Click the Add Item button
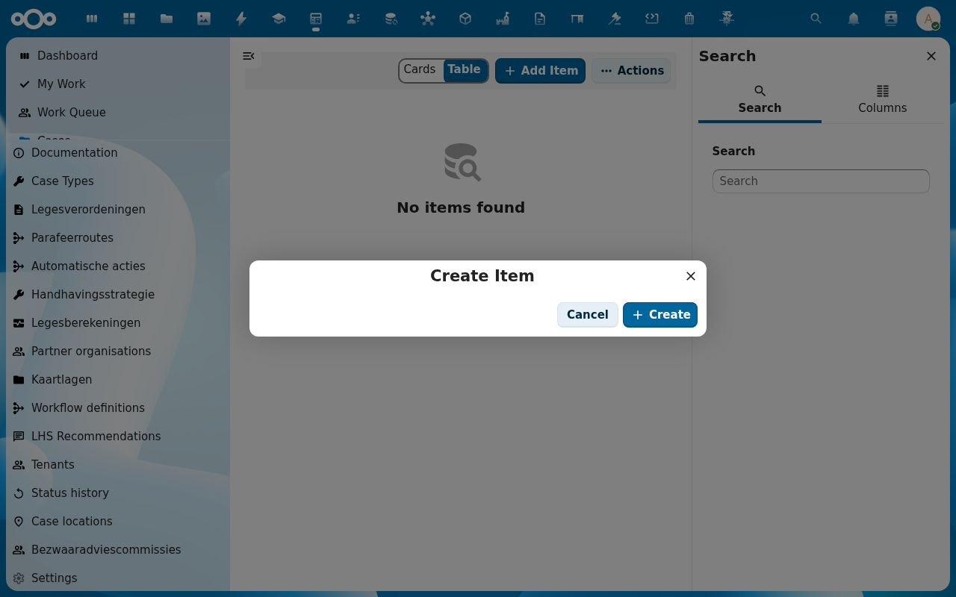The width and height of the screenshot is (956, 597). pos(540,71)
